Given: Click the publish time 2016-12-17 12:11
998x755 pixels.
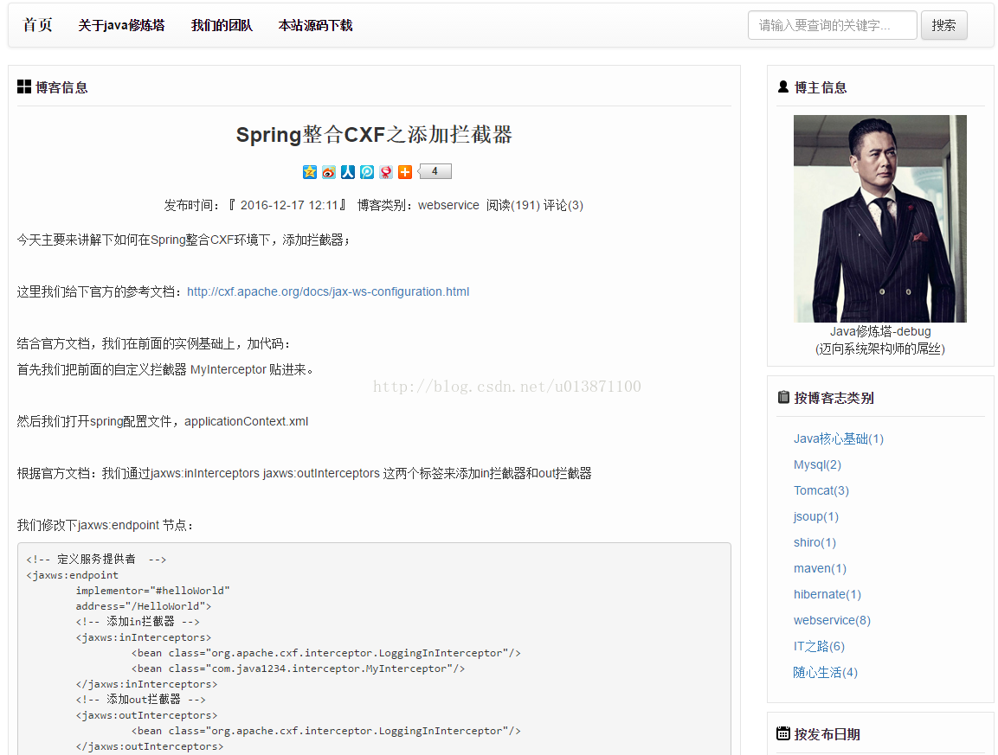Looking at the screenshot, I should coord(289,205).
